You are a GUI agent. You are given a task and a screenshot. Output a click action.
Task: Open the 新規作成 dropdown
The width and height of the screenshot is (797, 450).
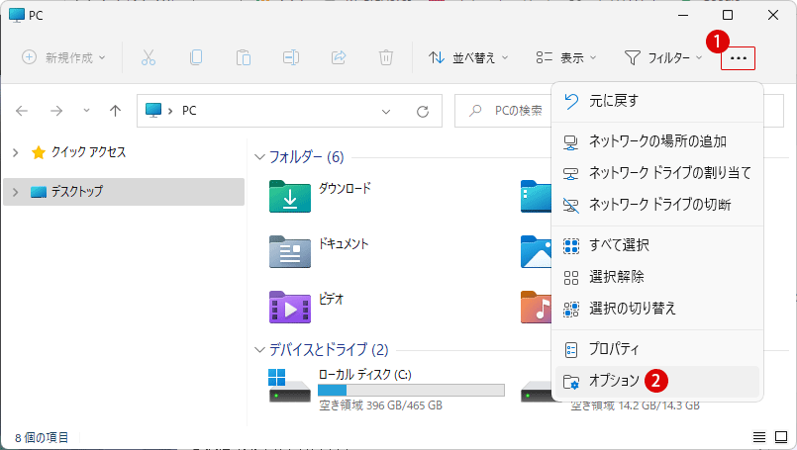pos(63,57)
